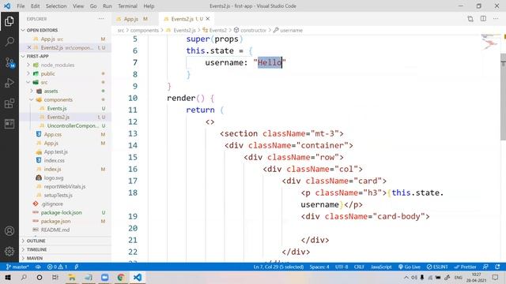
Task: Open the Terminal menu
Action: point(127,6)
